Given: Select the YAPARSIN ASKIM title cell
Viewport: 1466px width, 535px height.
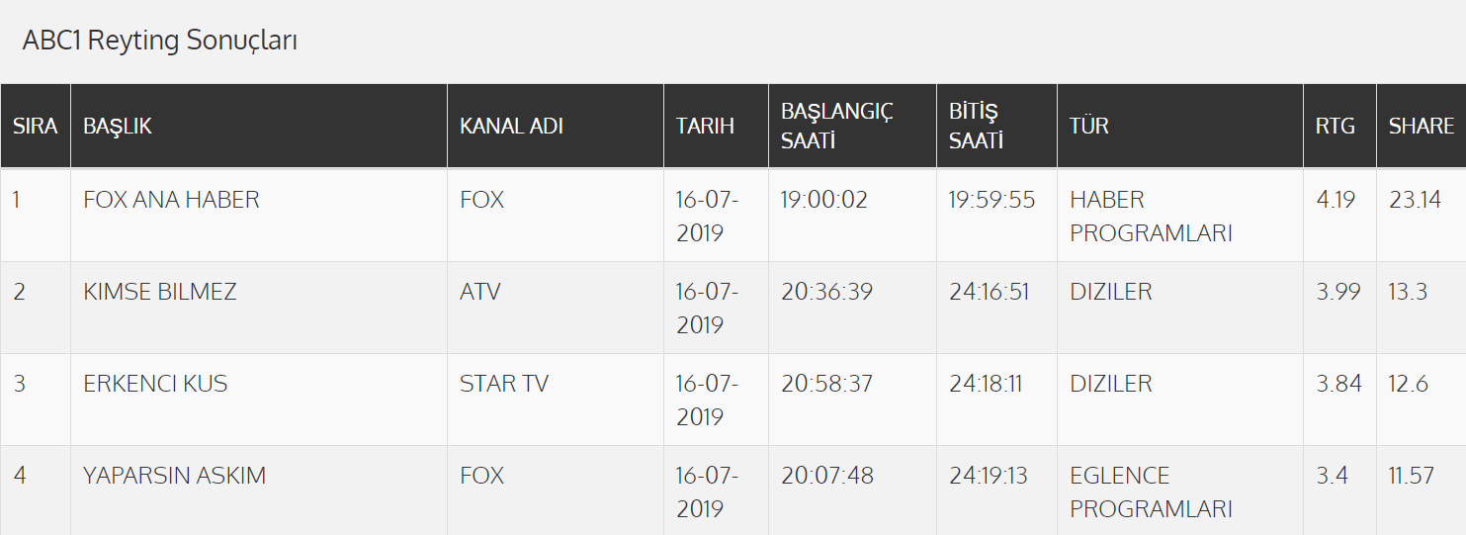Looking at the screenshot, I should (175, 476).
